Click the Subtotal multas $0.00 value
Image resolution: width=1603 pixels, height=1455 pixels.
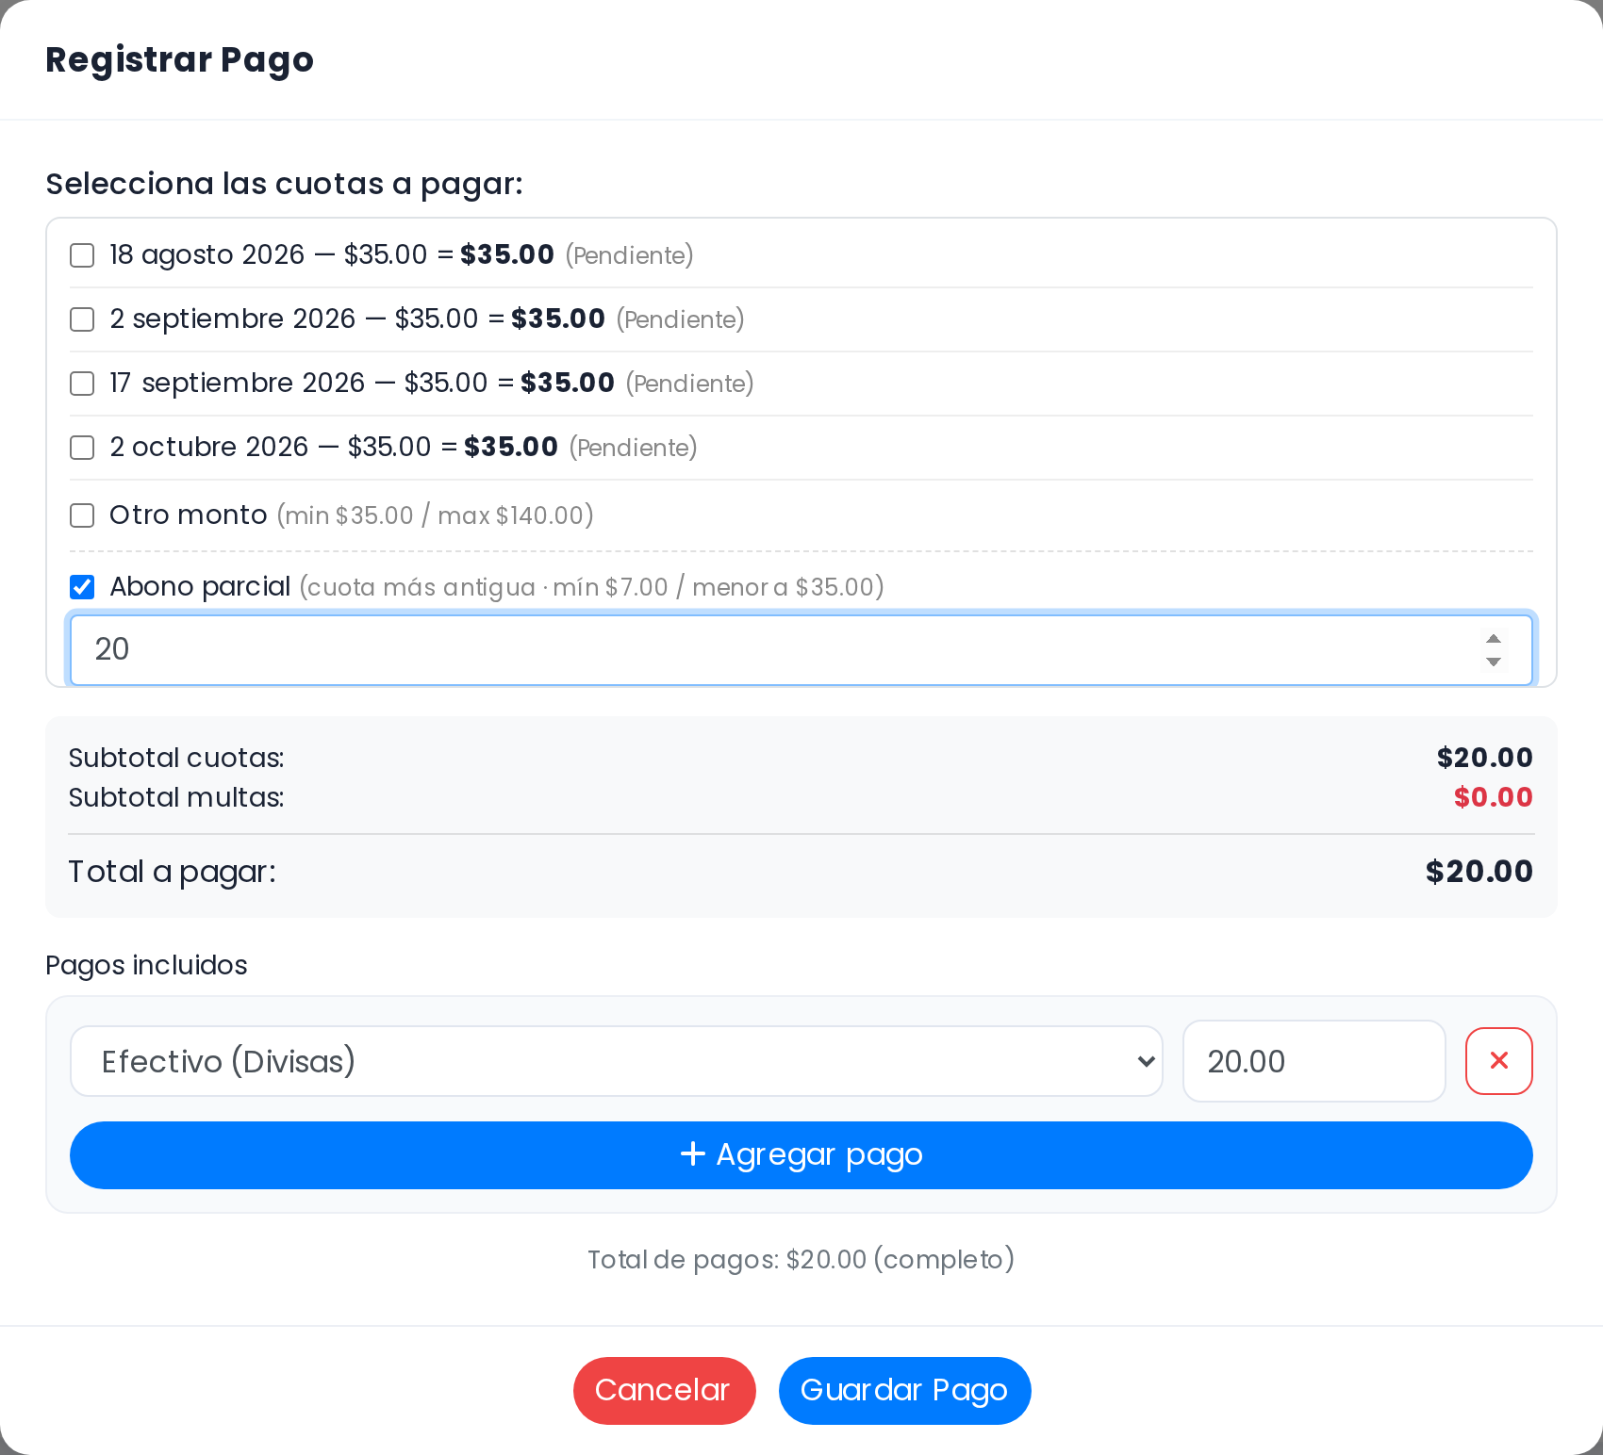1493,797
